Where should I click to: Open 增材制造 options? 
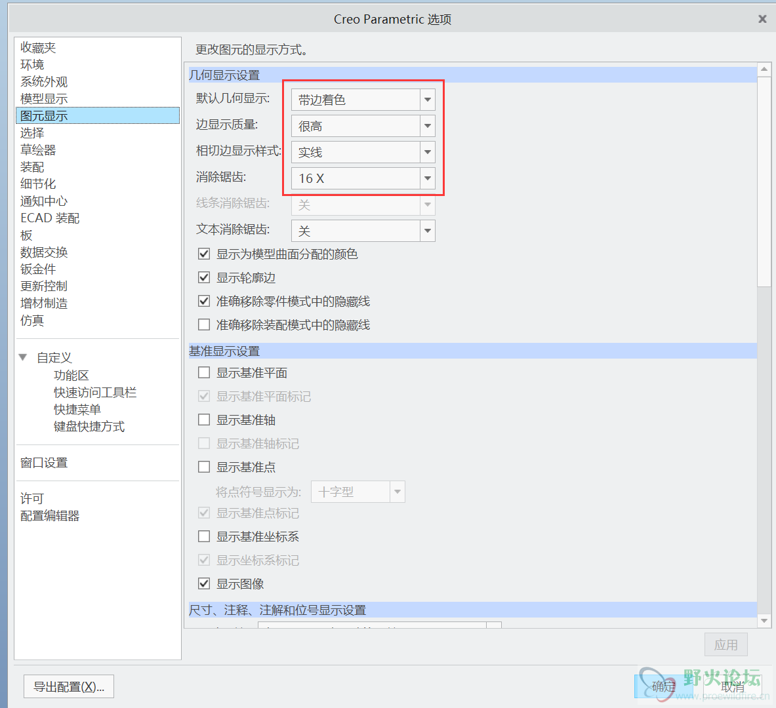click(x=44, y=304)
